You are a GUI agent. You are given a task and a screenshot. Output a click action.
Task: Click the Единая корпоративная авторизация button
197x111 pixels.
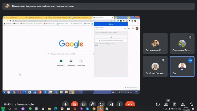[x=111, y=41]
